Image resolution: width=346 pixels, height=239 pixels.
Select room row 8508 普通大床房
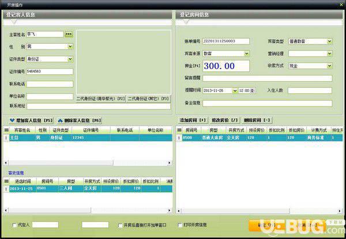[x=262, y=138]
